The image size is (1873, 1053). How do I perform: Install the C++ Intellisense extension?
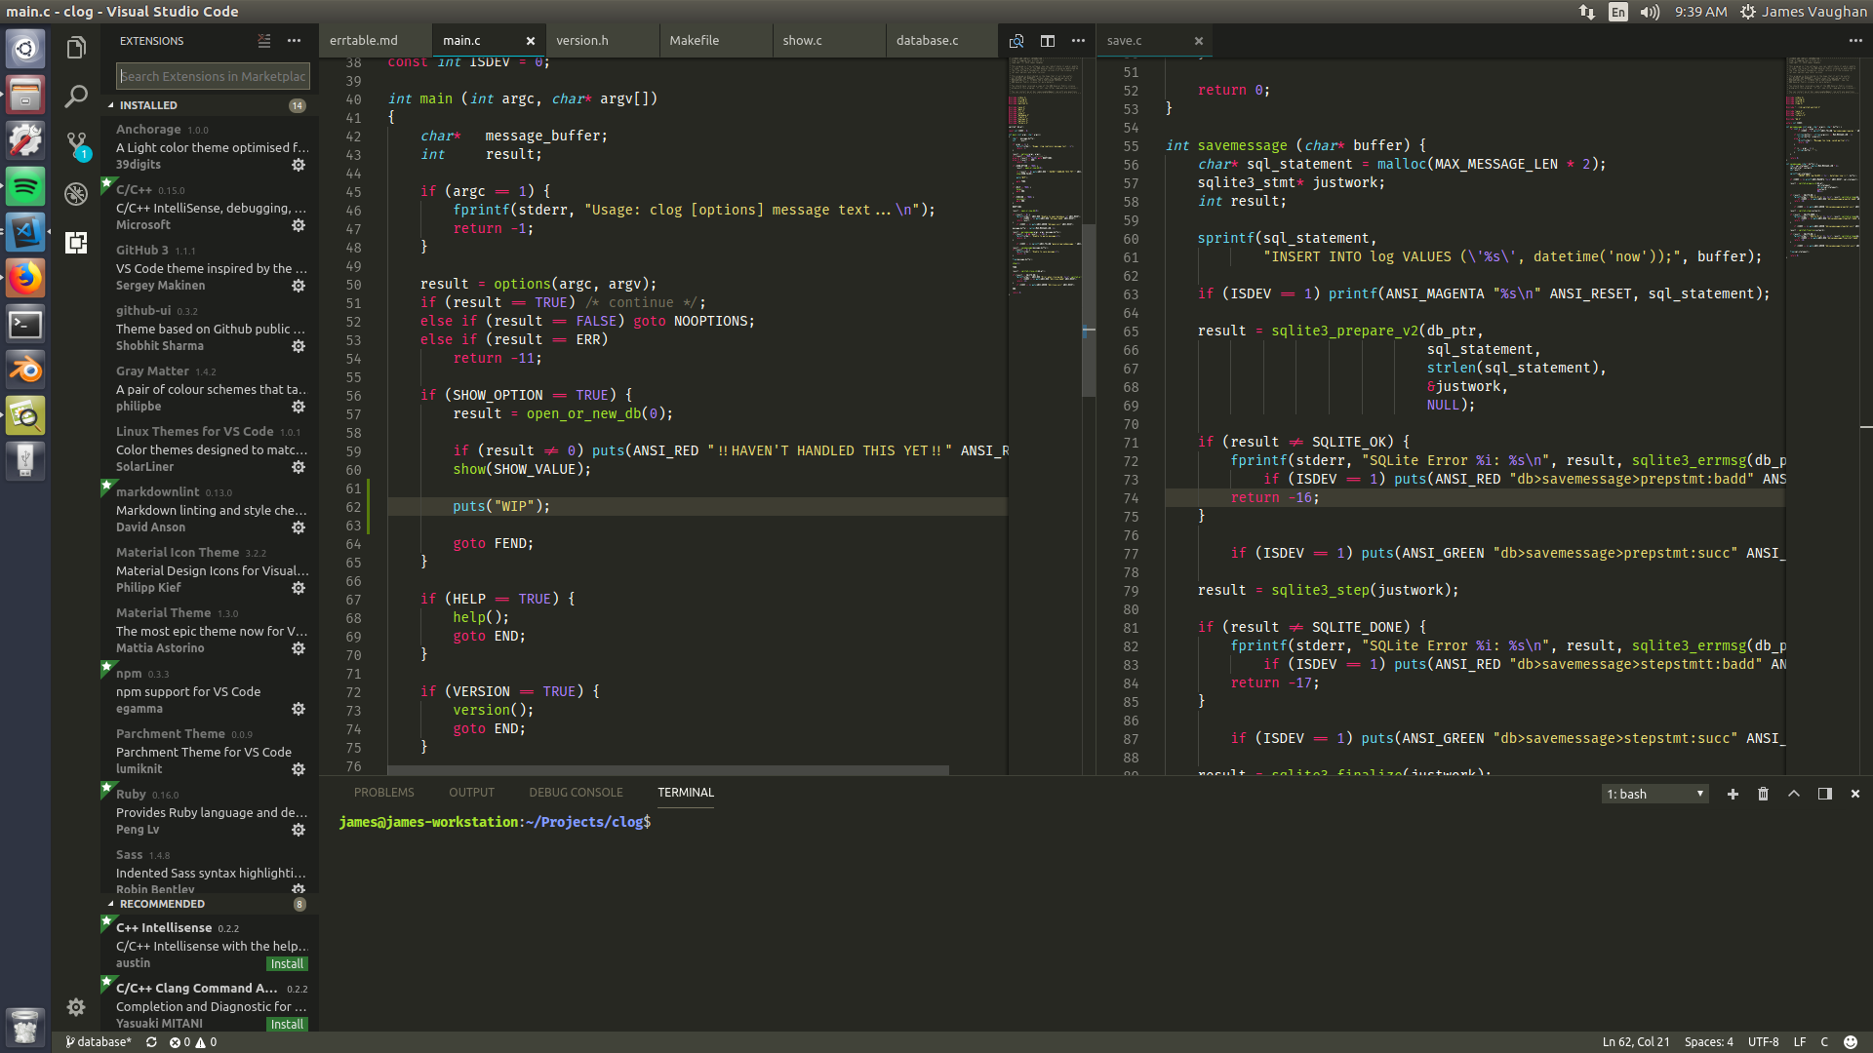point(287,963)
